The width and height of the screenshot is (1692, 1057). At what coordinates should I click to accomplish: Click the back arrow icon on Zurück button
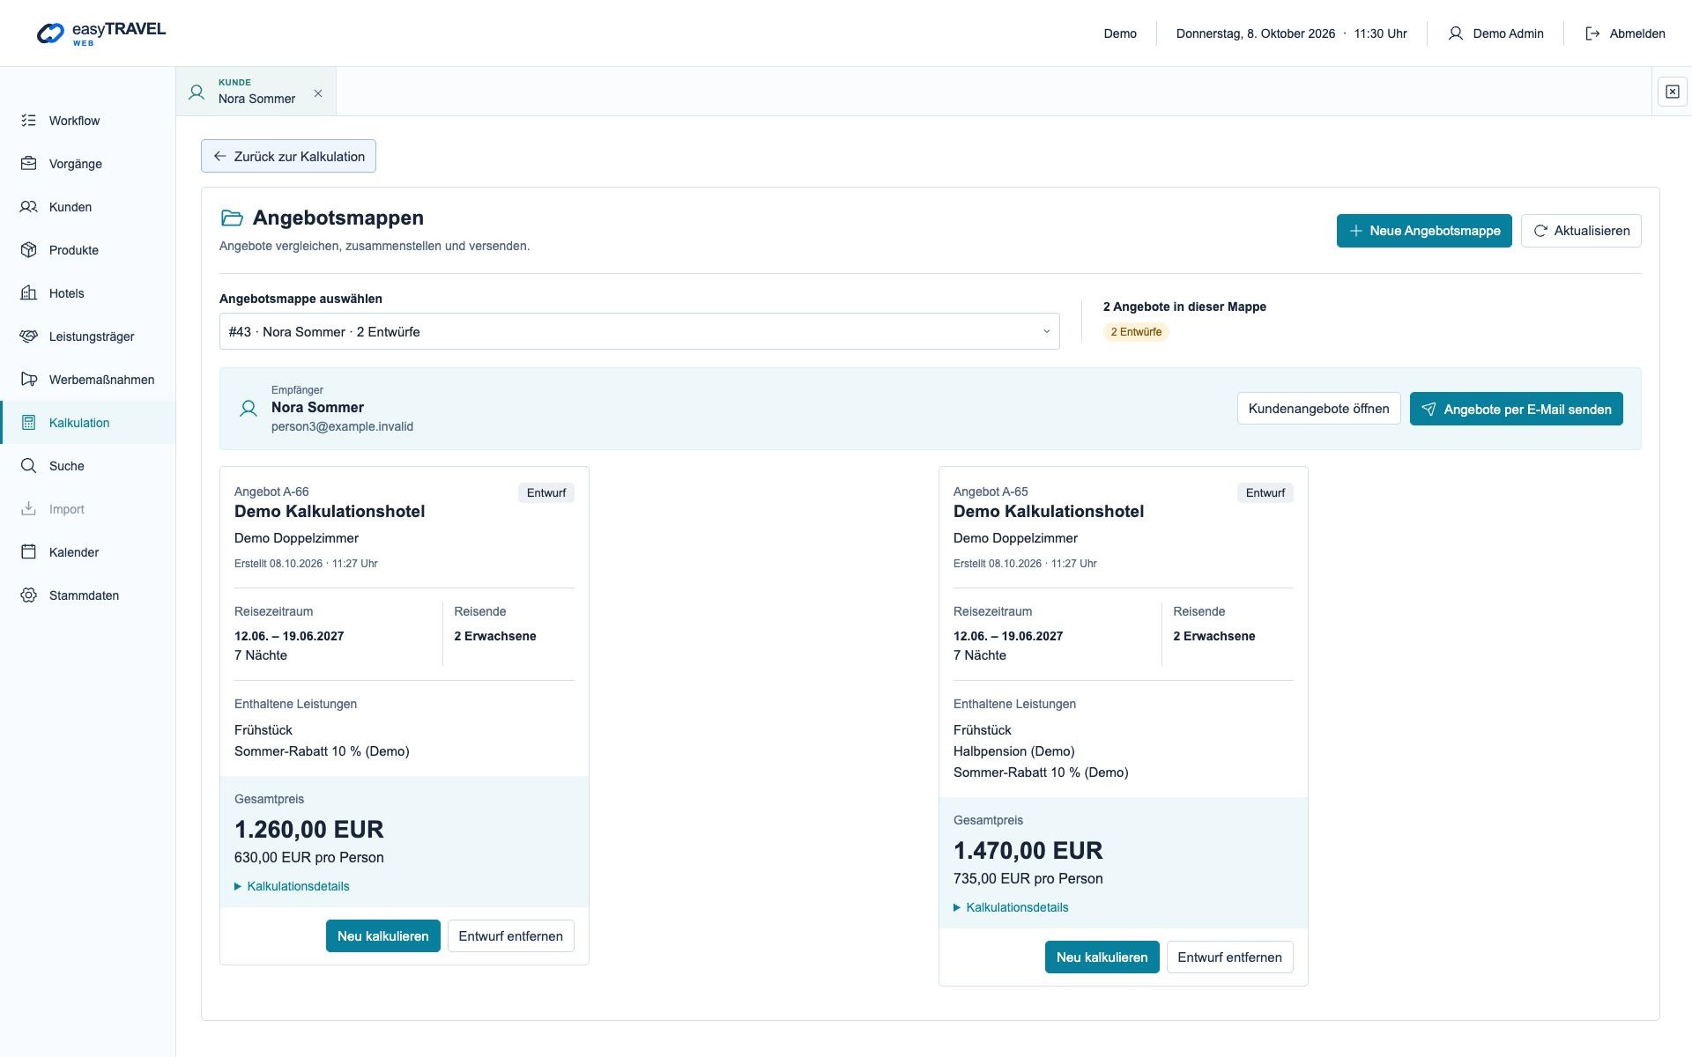220,156
